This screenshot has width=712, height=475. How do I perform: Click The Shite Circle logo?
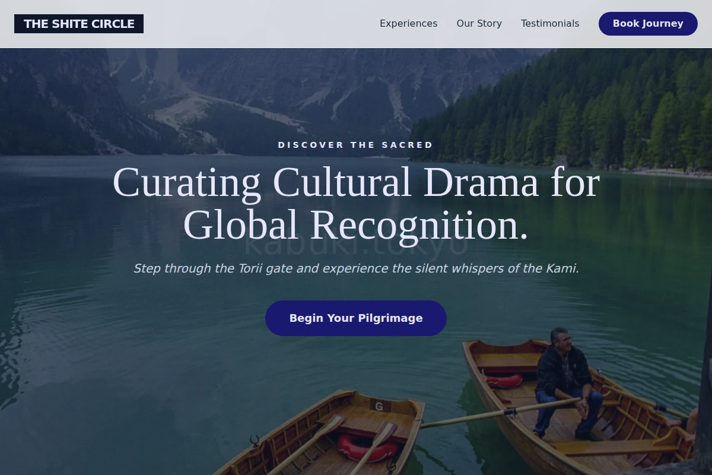79,24
